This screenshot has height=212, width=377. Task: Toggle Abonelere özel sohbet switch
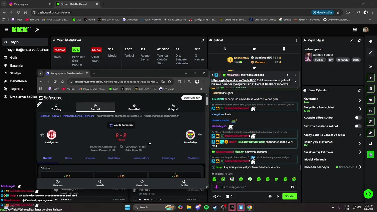click(x=358, y=117)
